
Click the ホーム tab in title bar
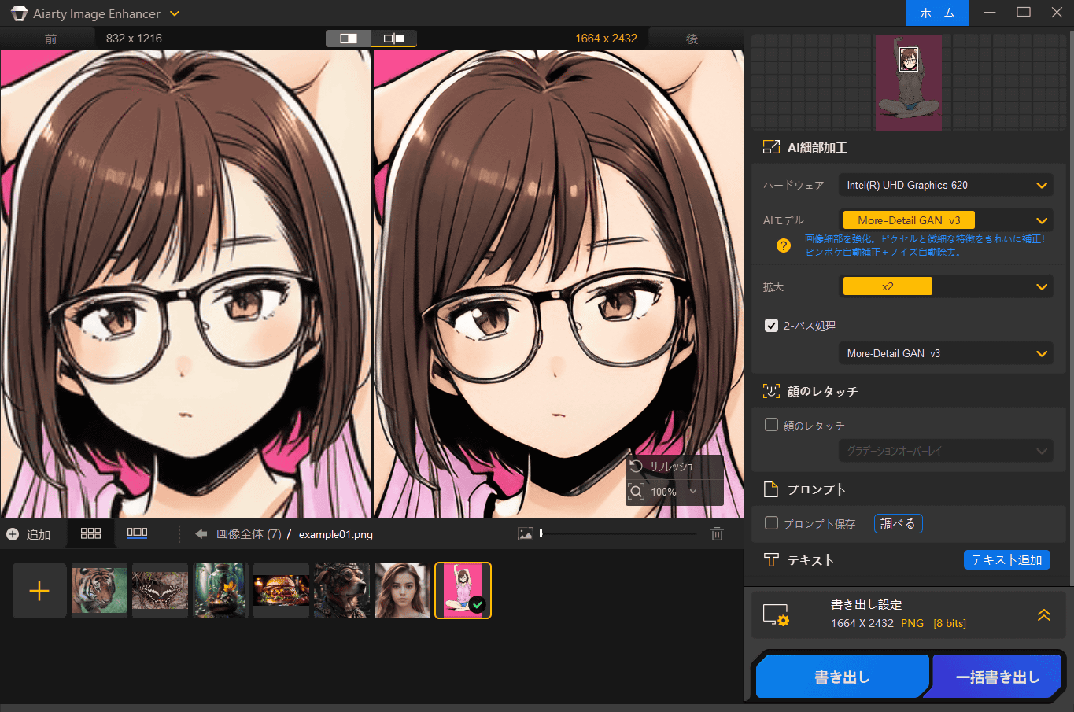coord(937,13)
